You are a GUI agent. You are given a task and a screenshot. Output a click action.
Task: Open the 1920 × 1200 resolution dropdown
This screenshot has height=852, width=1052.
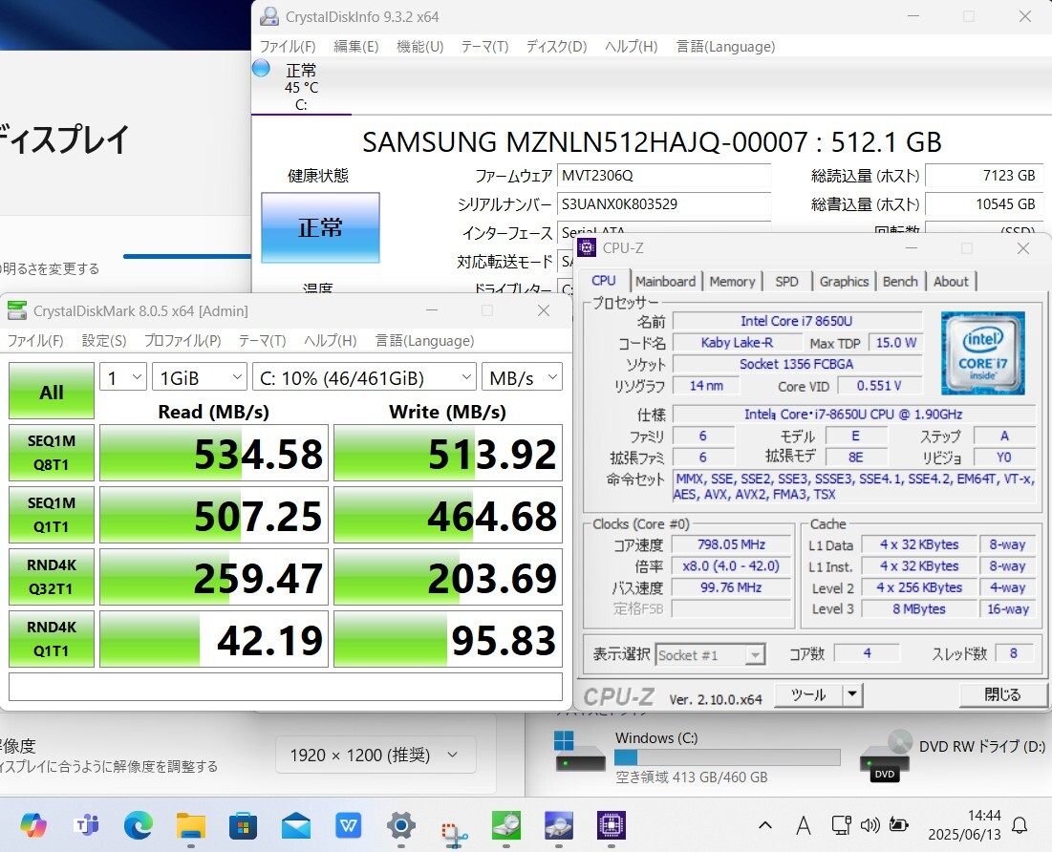tap(376, 756)
